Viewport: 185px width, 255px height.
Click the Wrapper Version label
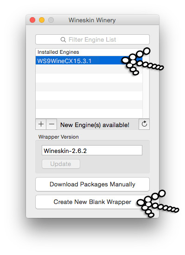coord(58,137)
